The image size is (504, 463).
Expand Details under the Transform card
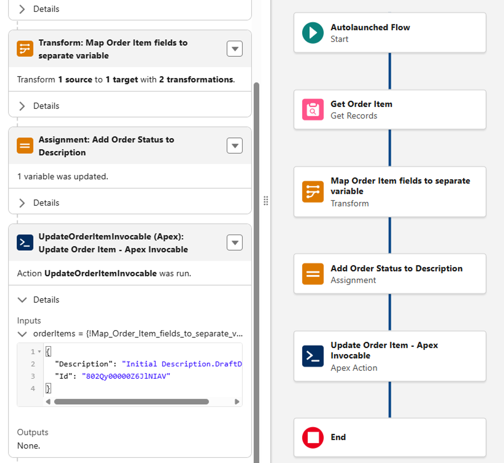click(22, 106)
